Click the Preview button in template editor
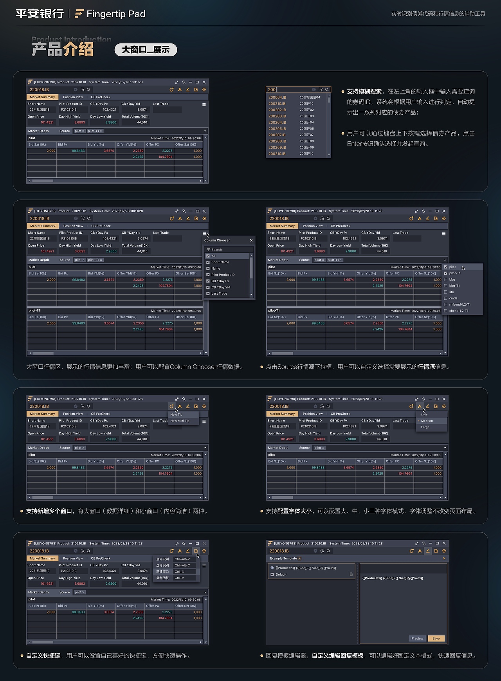This screenshot has height=681, width=501. pyautogui.click(x=417, y=638)
